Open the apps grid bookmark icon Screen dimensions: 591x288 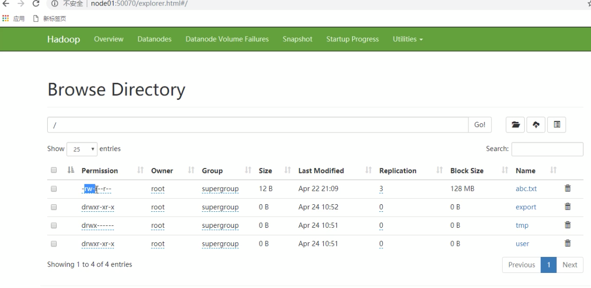pyautogui.click(x=6, y=19)
